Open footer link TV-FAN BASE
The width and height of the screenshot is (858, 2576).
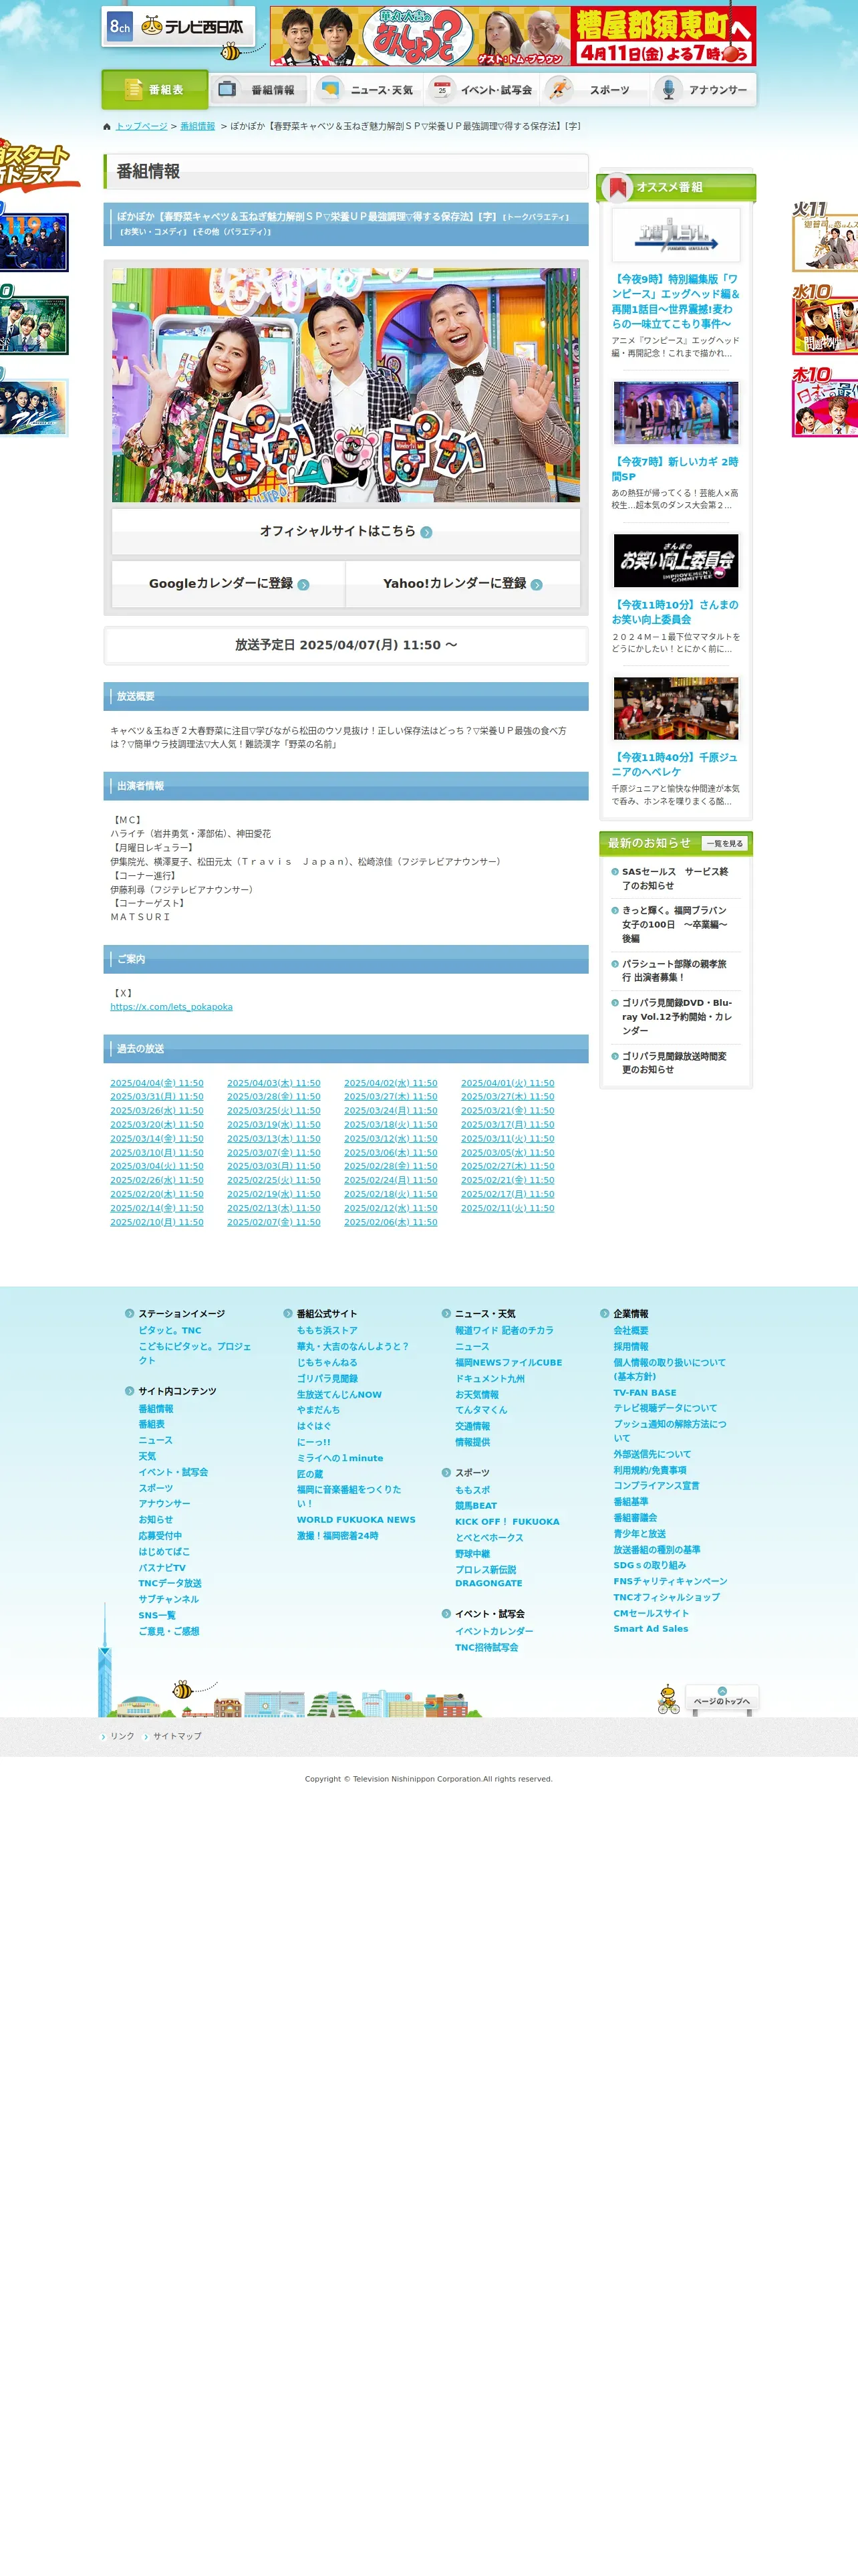(644, 1393)
